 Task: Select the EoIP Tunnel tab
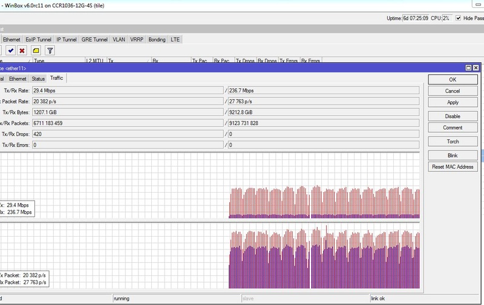(38, 39)
